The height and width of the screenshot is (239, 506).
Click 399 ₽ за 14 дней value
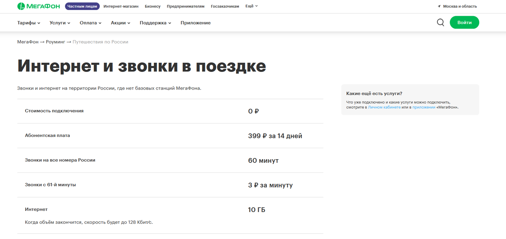[x=275, y=136]
